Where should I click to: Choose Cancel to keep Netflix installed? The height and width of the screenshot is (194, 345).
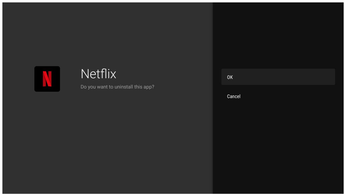click(x=278, y=96)
